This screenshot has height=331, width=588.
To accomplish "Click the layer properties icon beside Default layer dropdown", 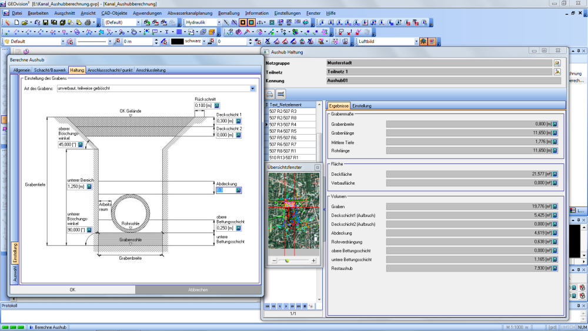I will [x=70, y=42].
